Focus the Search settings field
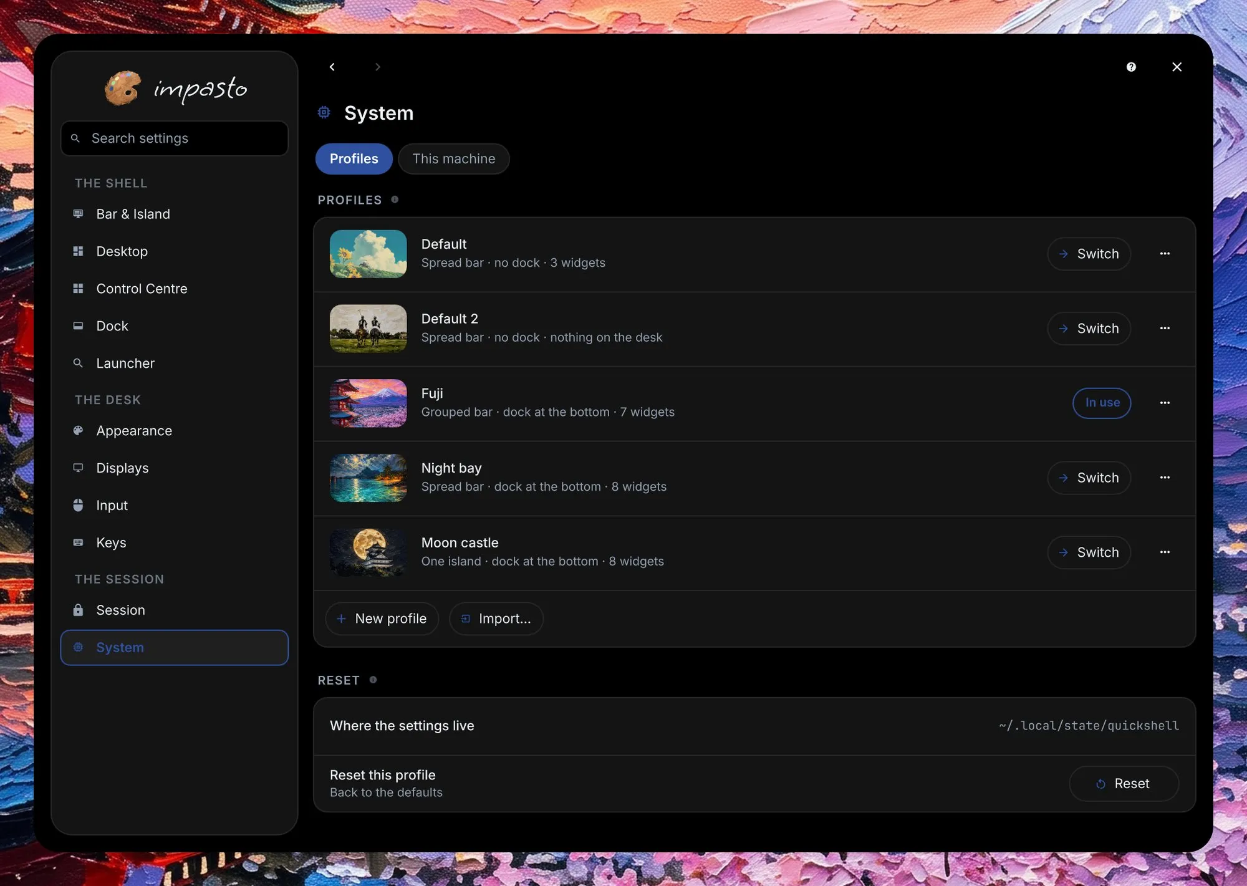This screenshot has height=886, width=1247. pos(174,138)
